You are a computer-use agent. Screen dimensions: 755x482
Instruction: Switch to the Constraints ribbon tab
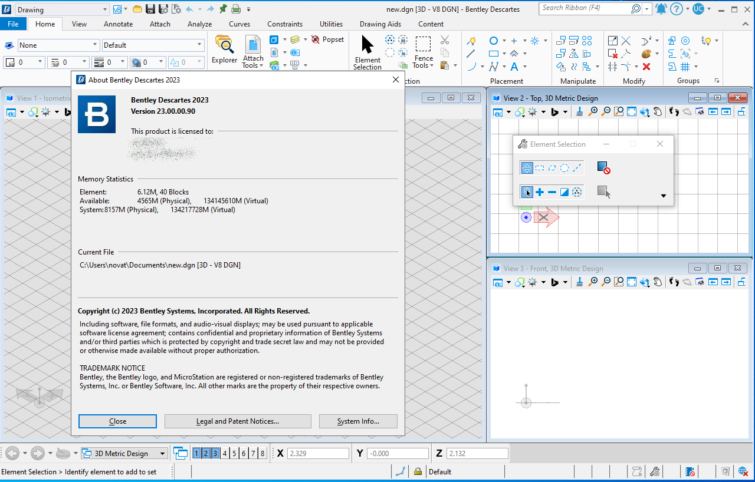[x=285, y=24]
